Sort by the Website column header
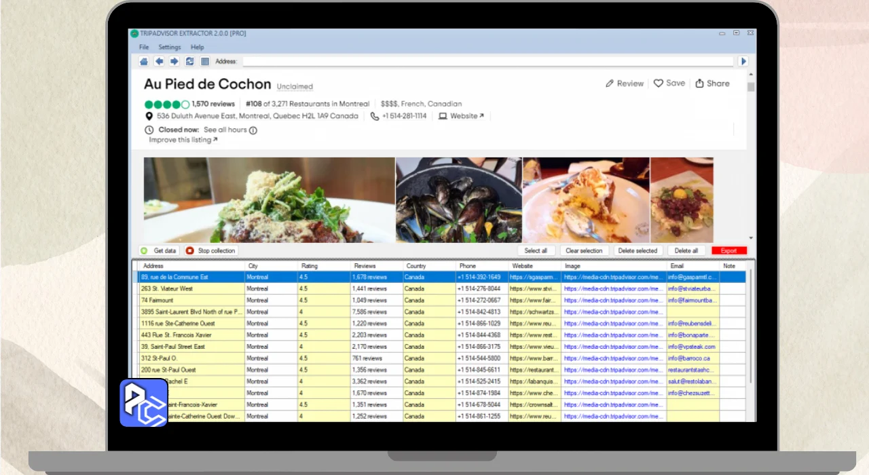Image resolution: width=869 pixels, height=475 pixels. (x=535, y=266)
